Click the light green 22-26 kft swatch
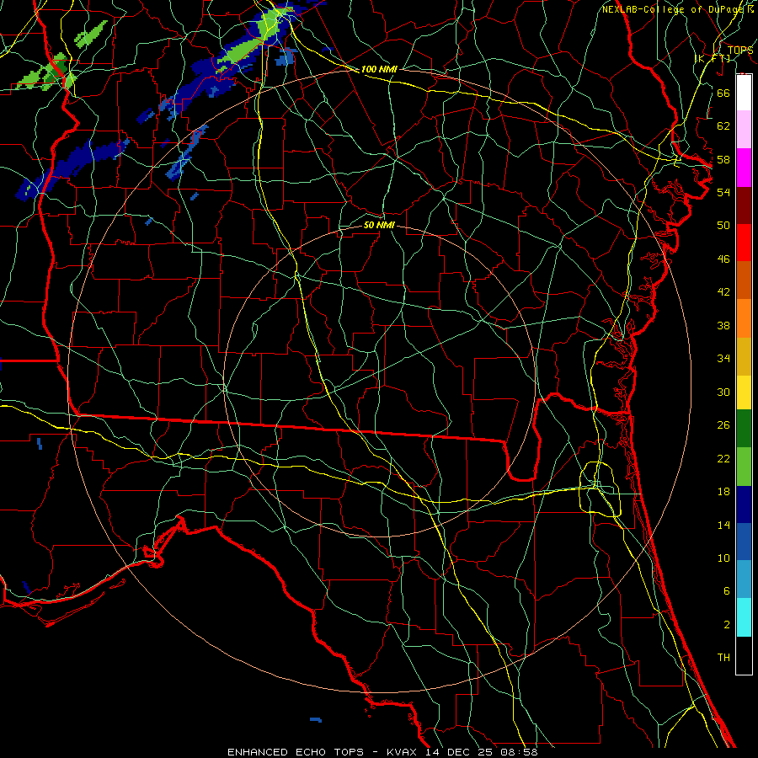Screen dimensions: 758x758 pos(744,467)
